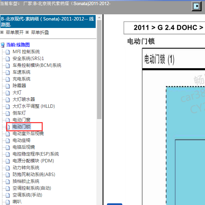
Task: Select 喇叭 at the list bottom
Action: click(x=17, y=202)
